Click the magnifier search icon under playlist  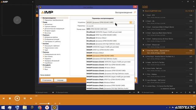tap(190, 92)
